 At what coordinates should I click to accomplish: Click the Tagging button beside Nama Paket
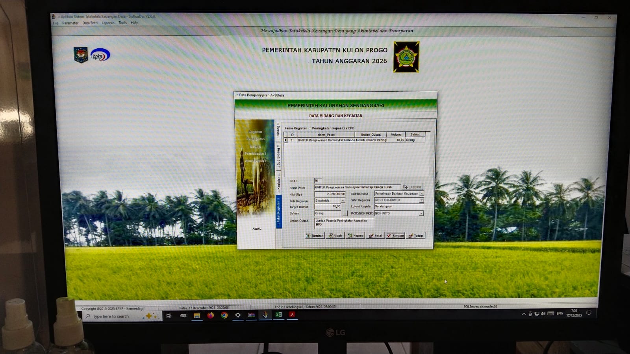point(412,187)
